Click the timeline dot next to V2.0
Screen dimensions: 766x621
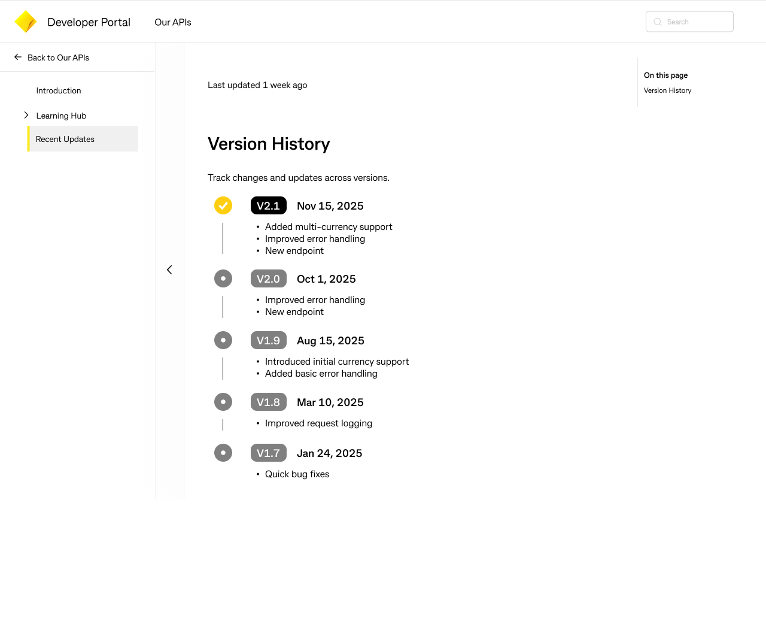point(223,278)
